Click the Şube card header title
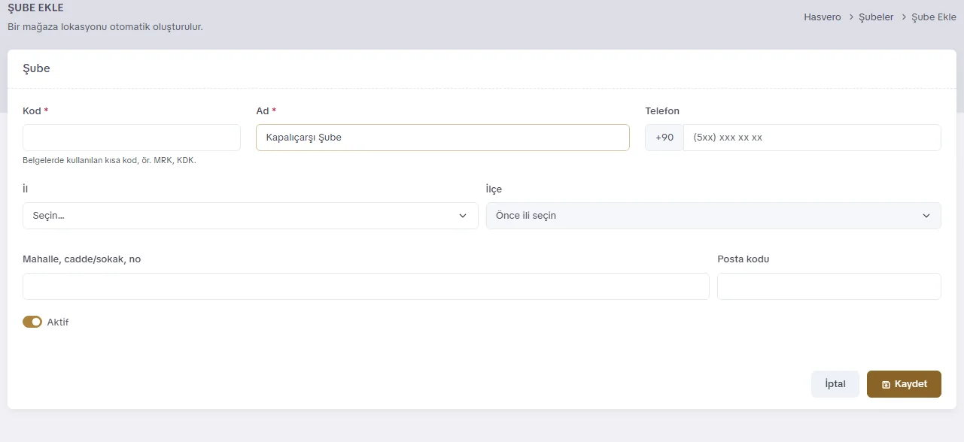 point(36,68)
